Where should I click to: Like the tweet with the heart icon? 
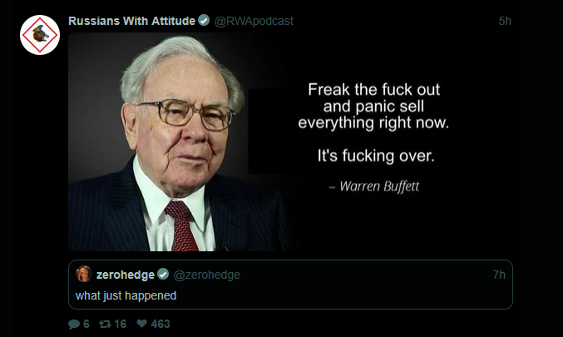pos(142,324)
